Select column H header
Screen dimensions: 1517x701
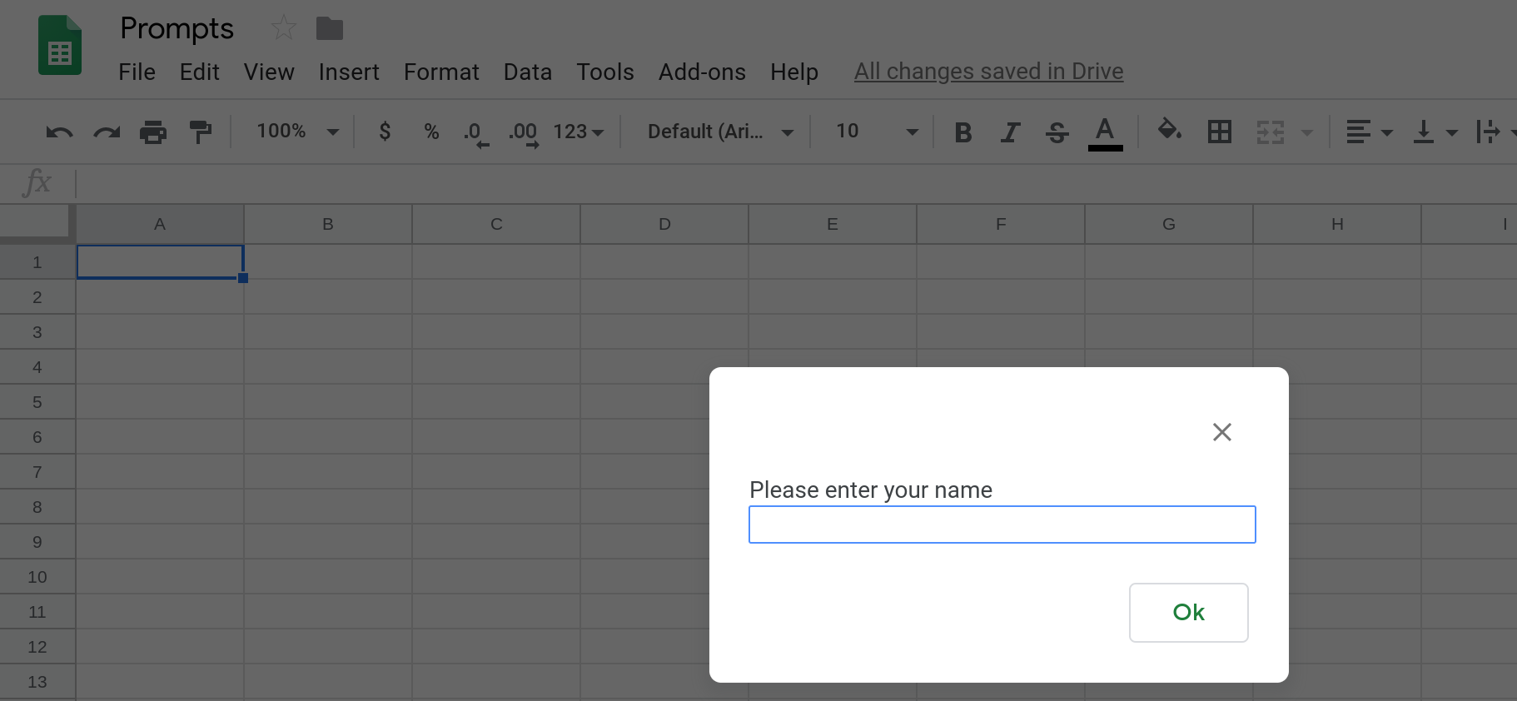pos(1337,224)
